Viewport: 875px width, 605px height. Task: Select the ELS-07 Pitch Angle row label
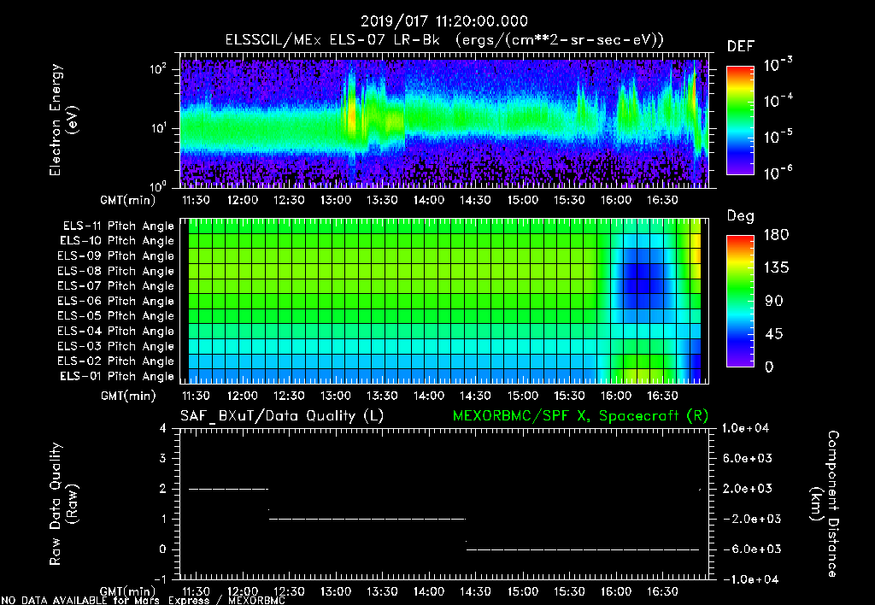pos(116,285)
